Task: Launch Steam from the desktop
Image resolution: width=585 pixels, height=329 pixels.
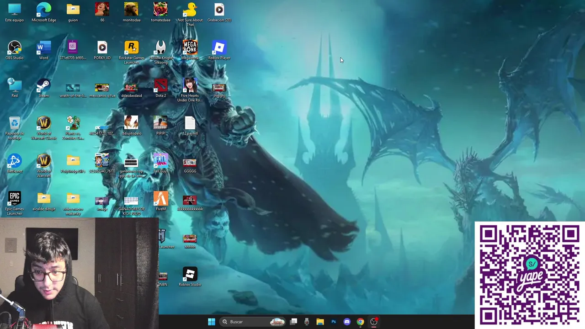Action: (x=43, y=88)
